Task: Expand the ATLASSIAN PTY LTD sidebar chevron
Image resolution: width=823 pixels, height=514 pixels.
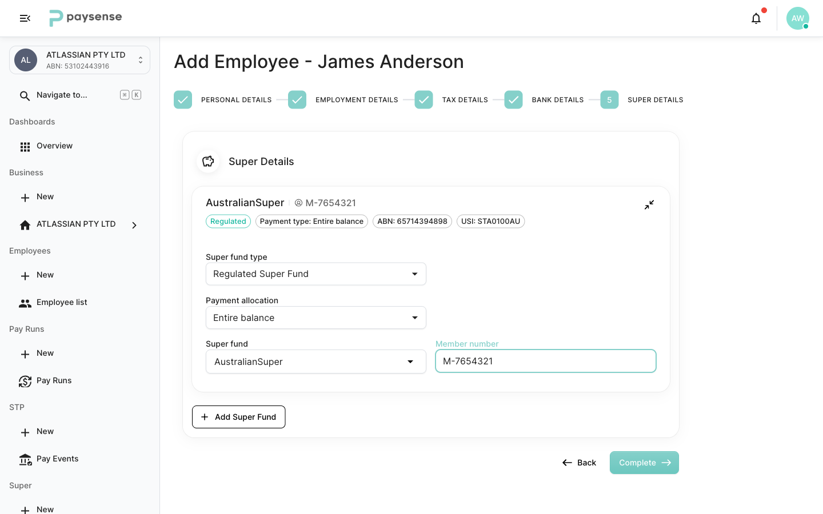Action: [134, 225]
